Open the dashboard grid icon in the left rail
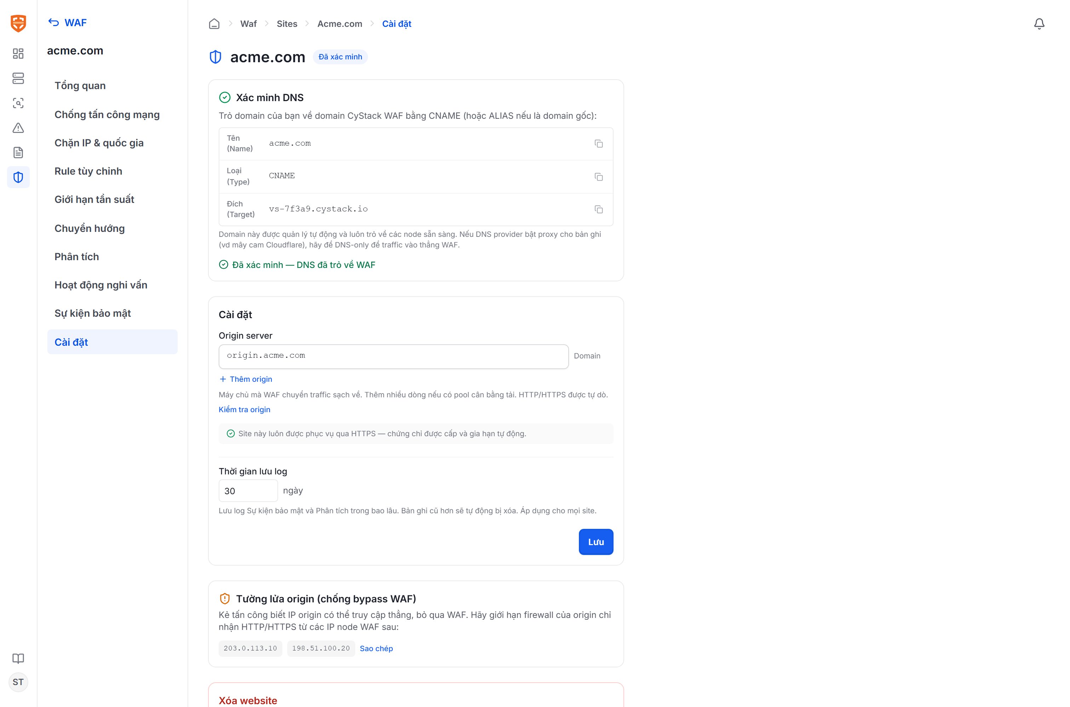This screenshot has height=707, width=1070. point(18,54)
